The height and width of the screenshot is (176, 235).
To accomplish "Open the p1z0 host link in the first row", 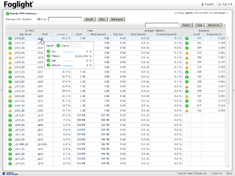I will (x=40, y=38).
